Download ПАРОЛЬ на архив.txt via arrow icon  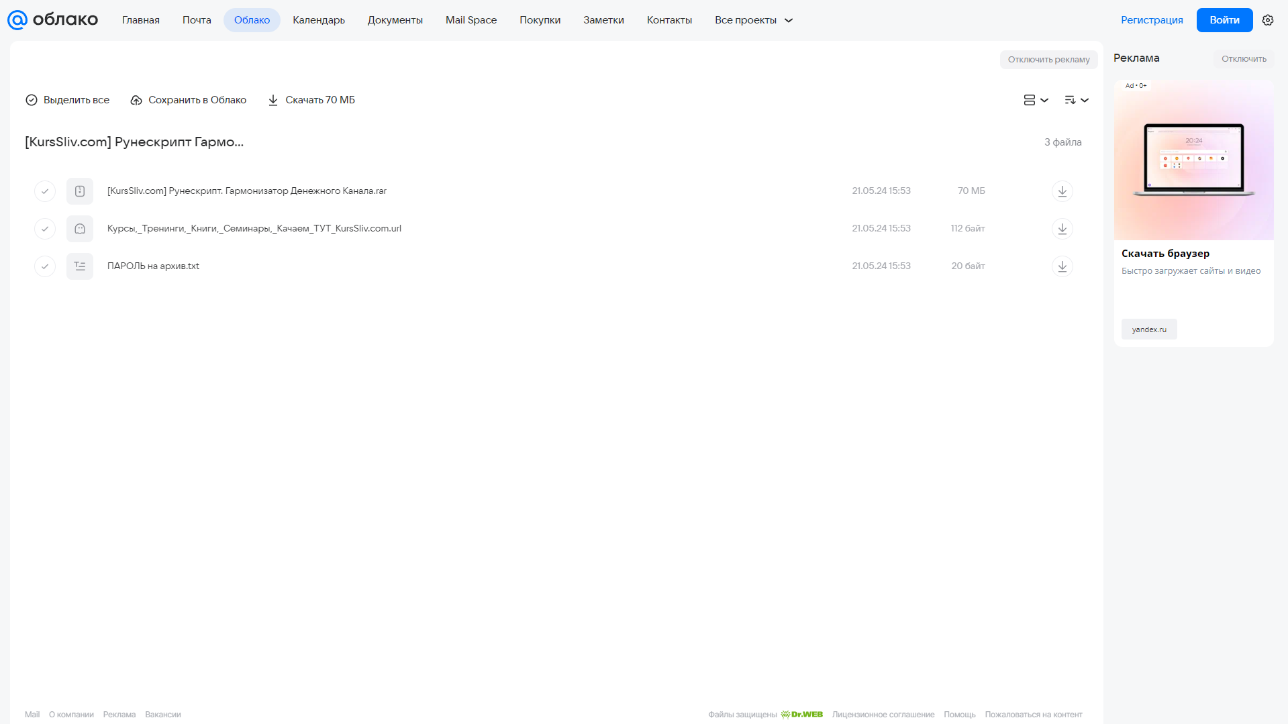click(1062, 266)
